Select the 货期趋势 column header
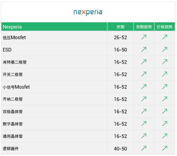The width and height of the screenshot is (177, 156). click(x=144, y=27)
